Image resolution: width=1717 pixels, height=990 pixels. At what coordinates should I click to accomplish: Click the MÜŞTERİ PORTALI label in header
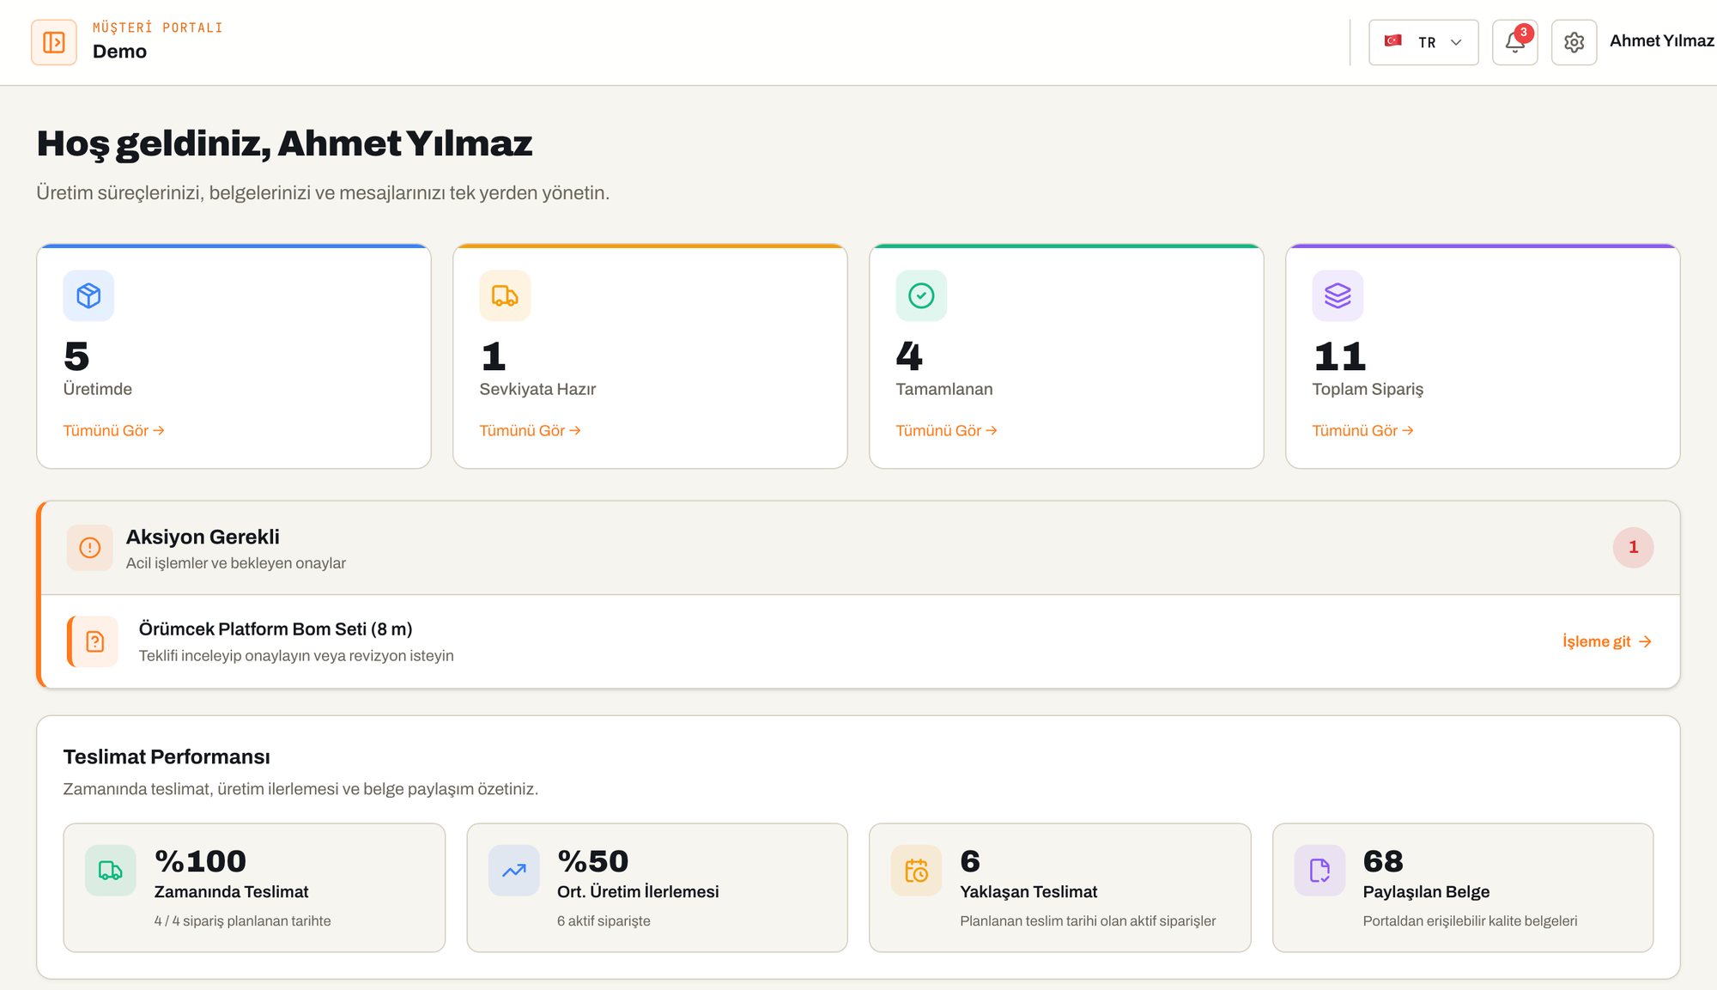158,27
